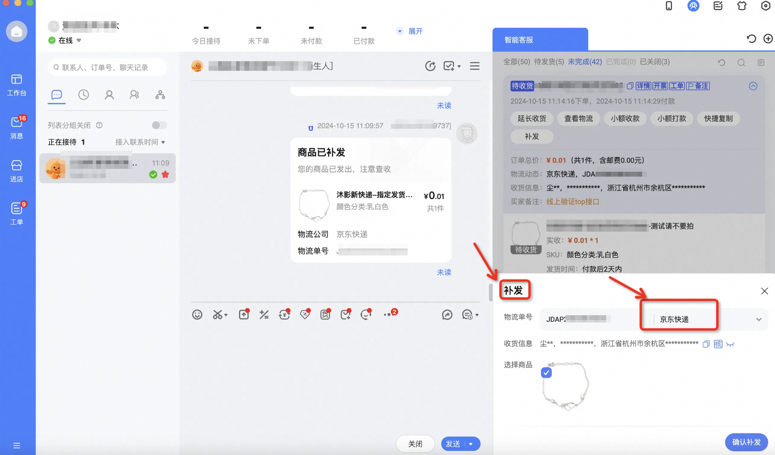Switch to recent history clock tab
Image resolution: width=775 pixels, height=455 pixels.
point(84,95)
